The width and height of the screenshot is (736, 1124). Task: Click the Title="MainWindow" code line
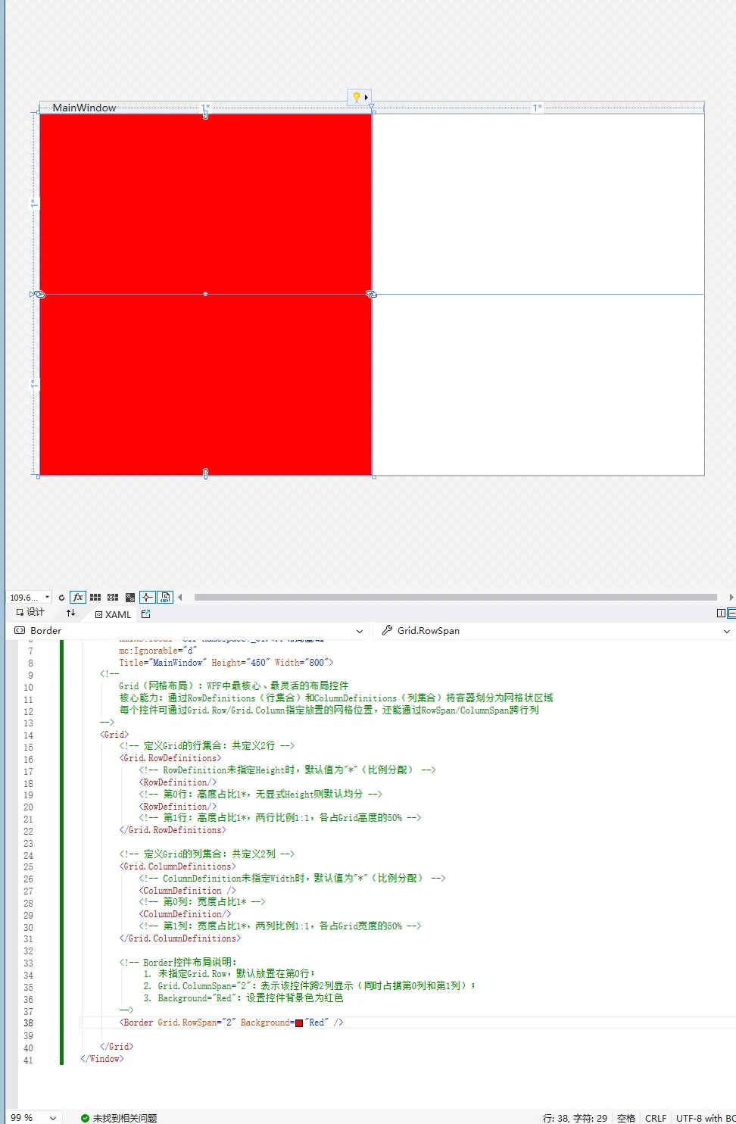226,663
